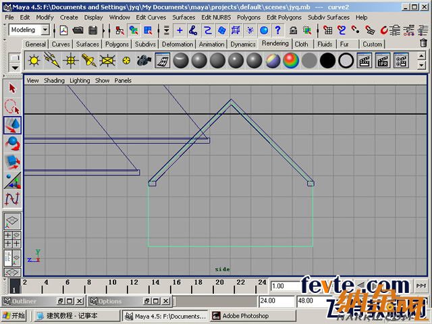Switch to single perspective view layout
Image resolution: width=432 pixels, height=324 pixels.
click(x=12, y=221)
